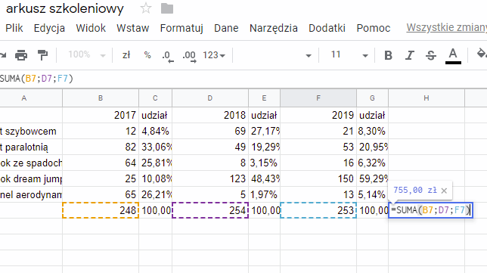Click the print icon
This screenshot has height=273, width=487.
coord(21,55)
